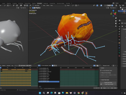Select the Armature|Spider_Drink action

tap(49, 75)
